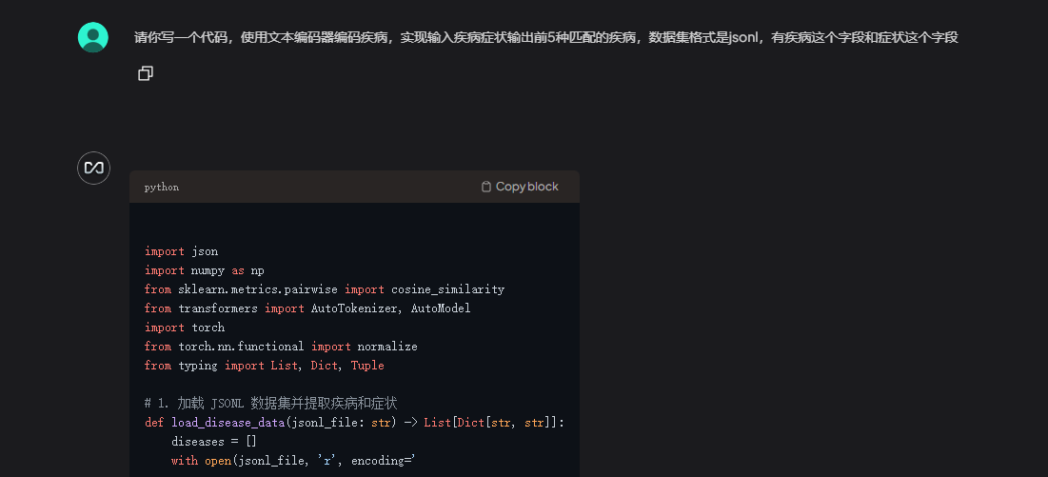
Task: Click the line 'import numpy as np'
Action: click(205, 269)
